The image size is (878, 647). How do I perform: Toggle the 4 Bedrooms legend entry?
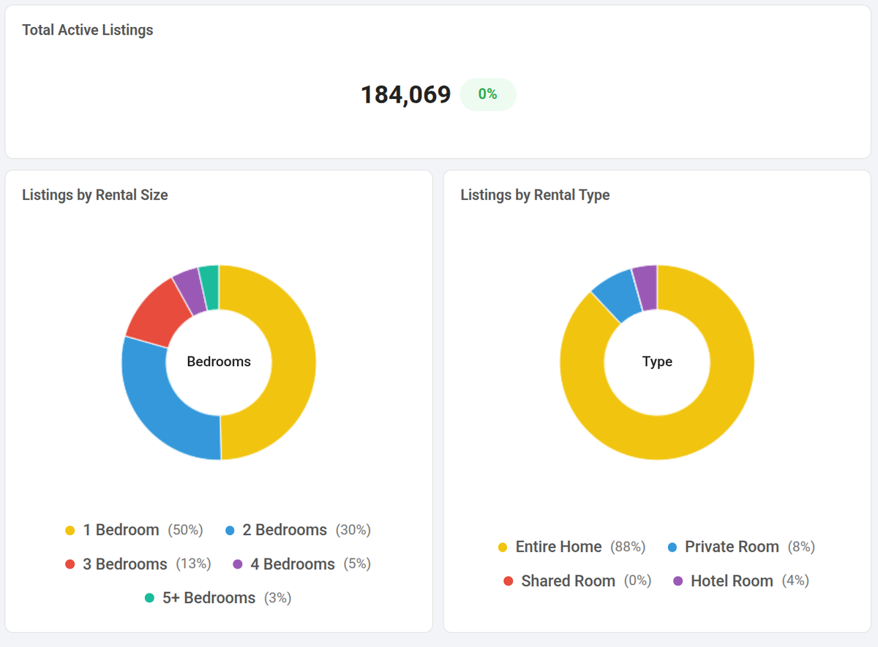click(x=302, y=564)
